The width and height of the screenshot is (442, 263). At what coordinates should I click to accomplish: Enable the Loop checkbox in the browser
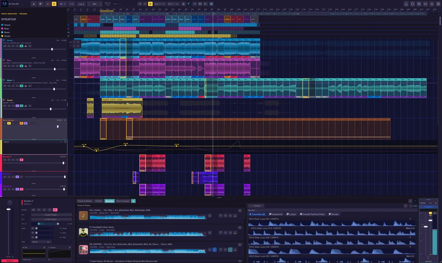[411, 206]
